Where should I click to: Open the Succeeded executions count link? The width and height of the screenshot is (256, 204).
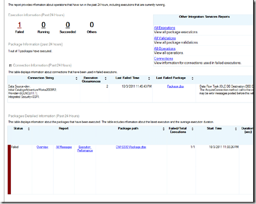tap(68, 25)
